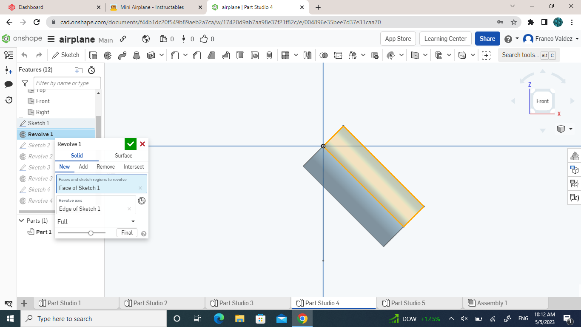This screenshot has height=327, width=581.
Task: Open the Linear pattern dropdown arrow
Action: click(x=296, y=55)
